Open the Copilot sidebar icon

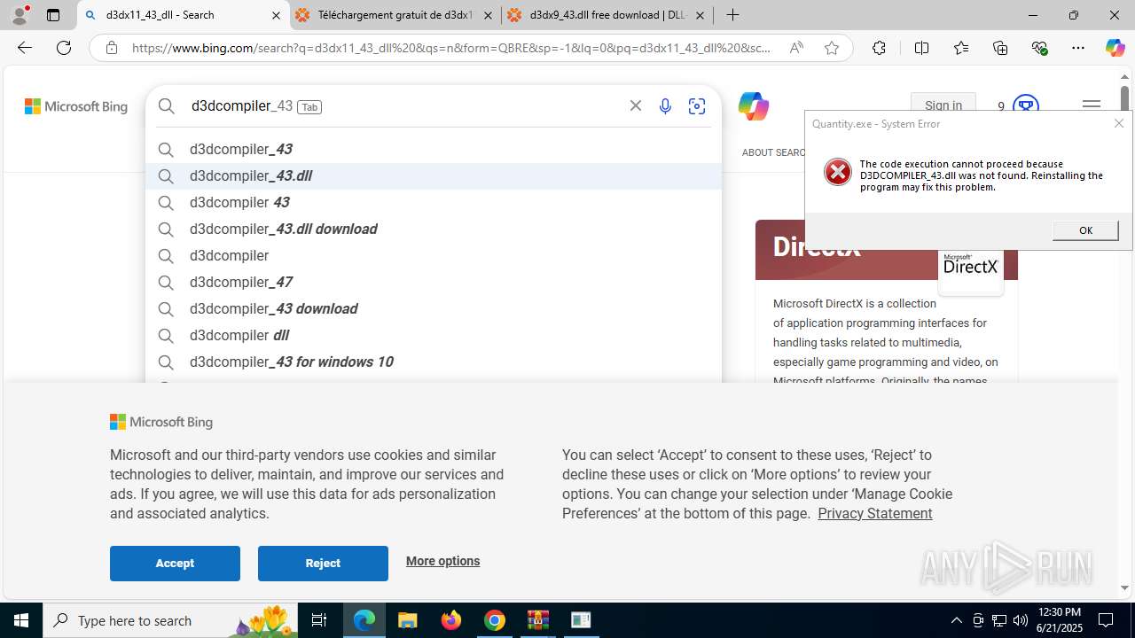[x=1115, y=48]
